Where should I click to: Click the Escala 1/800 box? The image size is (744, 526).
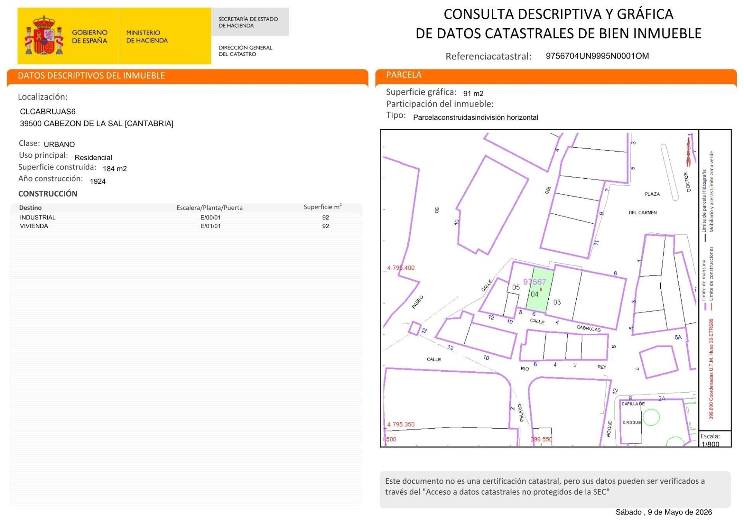pyautogui.click(x=715, y=439)
